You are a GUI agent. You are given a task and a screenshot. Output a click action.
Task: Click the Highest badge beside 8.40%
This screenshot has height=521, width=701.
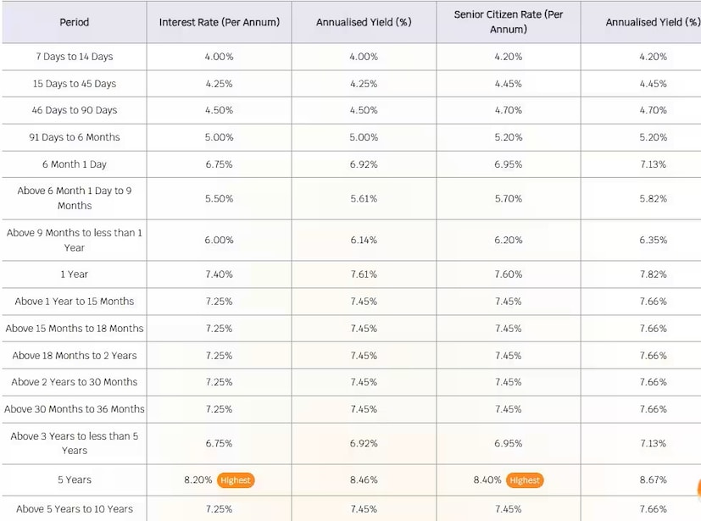pyautogui.click(x=525, y=480)
